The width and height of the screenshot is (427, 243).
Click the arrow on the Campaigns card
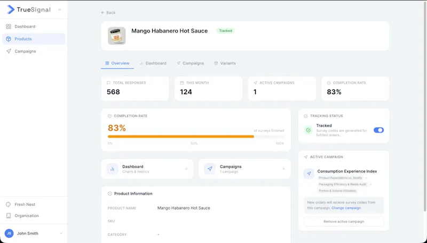coord(283,169)
